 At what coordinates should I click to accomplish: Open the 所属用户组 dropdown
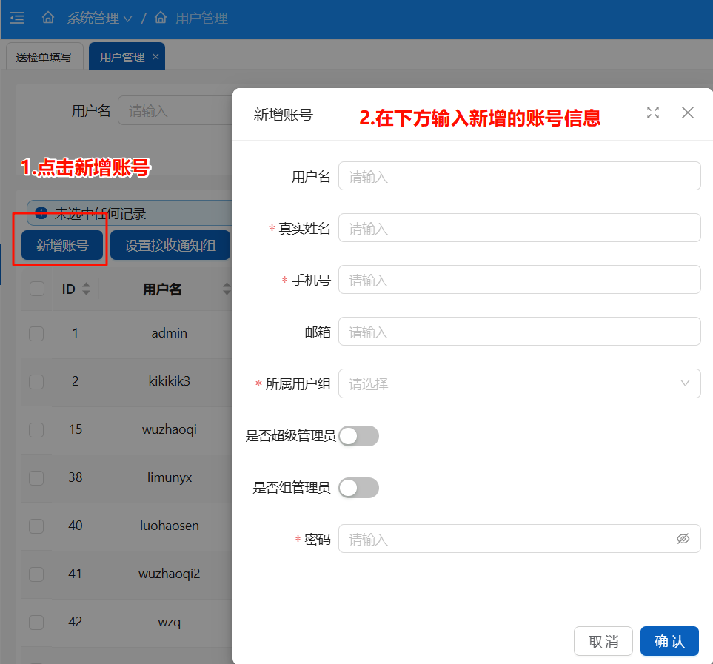click(519, 383)
